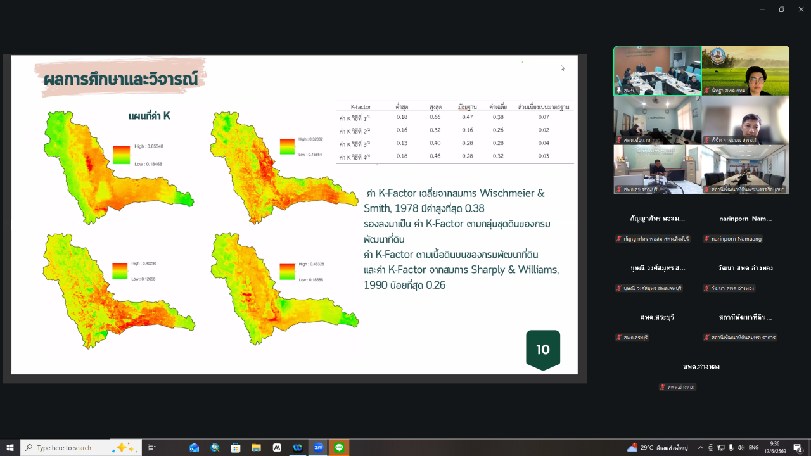811x456 pixels.
Task: Toggle the speaker volume tray icon
Action: click(741, 448)
